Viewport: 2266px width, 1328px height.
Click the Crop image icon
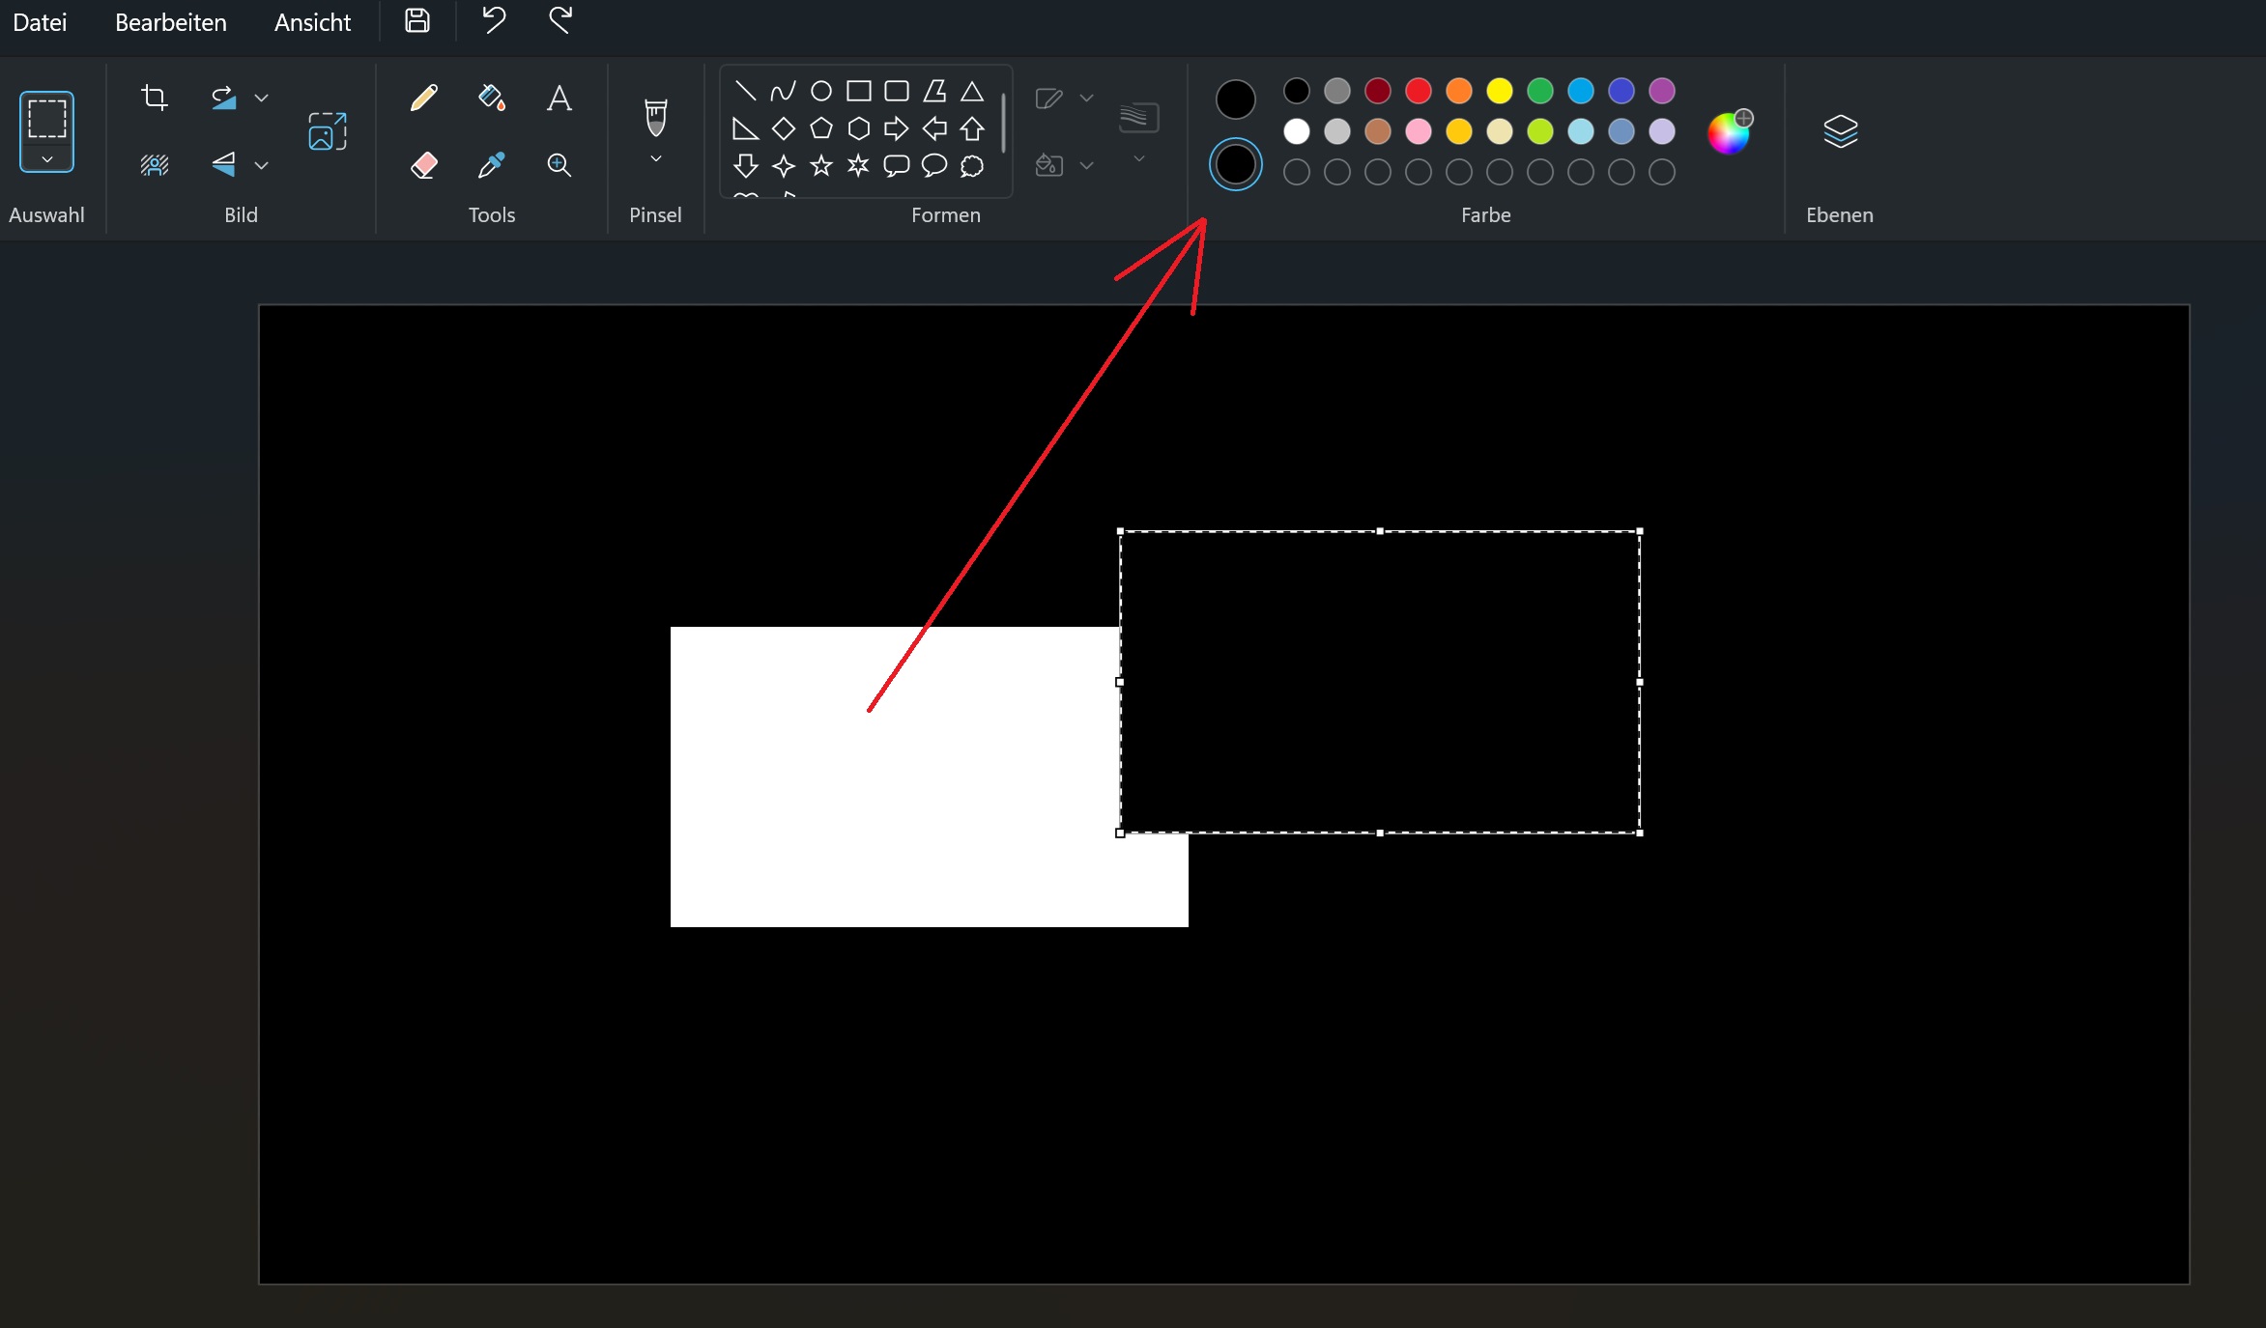tap(155, 98)
